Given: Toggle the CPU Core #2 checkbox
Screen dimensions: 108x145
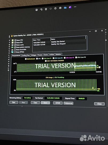Looking at the screenshot, I should [x=53, y=58].
